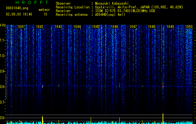This screenshot has height=124, width=196.
Task: Click the 1848 time marker
Action: coord(152,27)
